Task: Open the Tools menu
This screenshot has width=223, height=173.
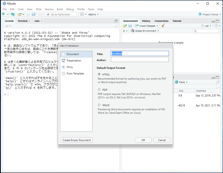Action: click(91, 9)
